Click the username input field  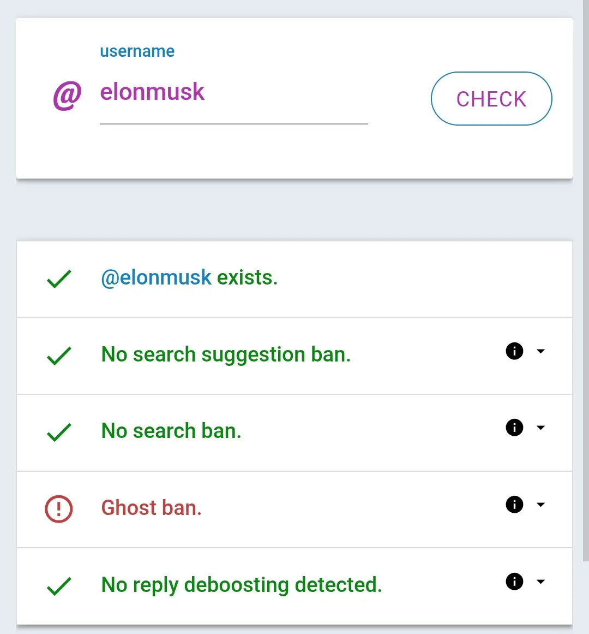[233, 93]
